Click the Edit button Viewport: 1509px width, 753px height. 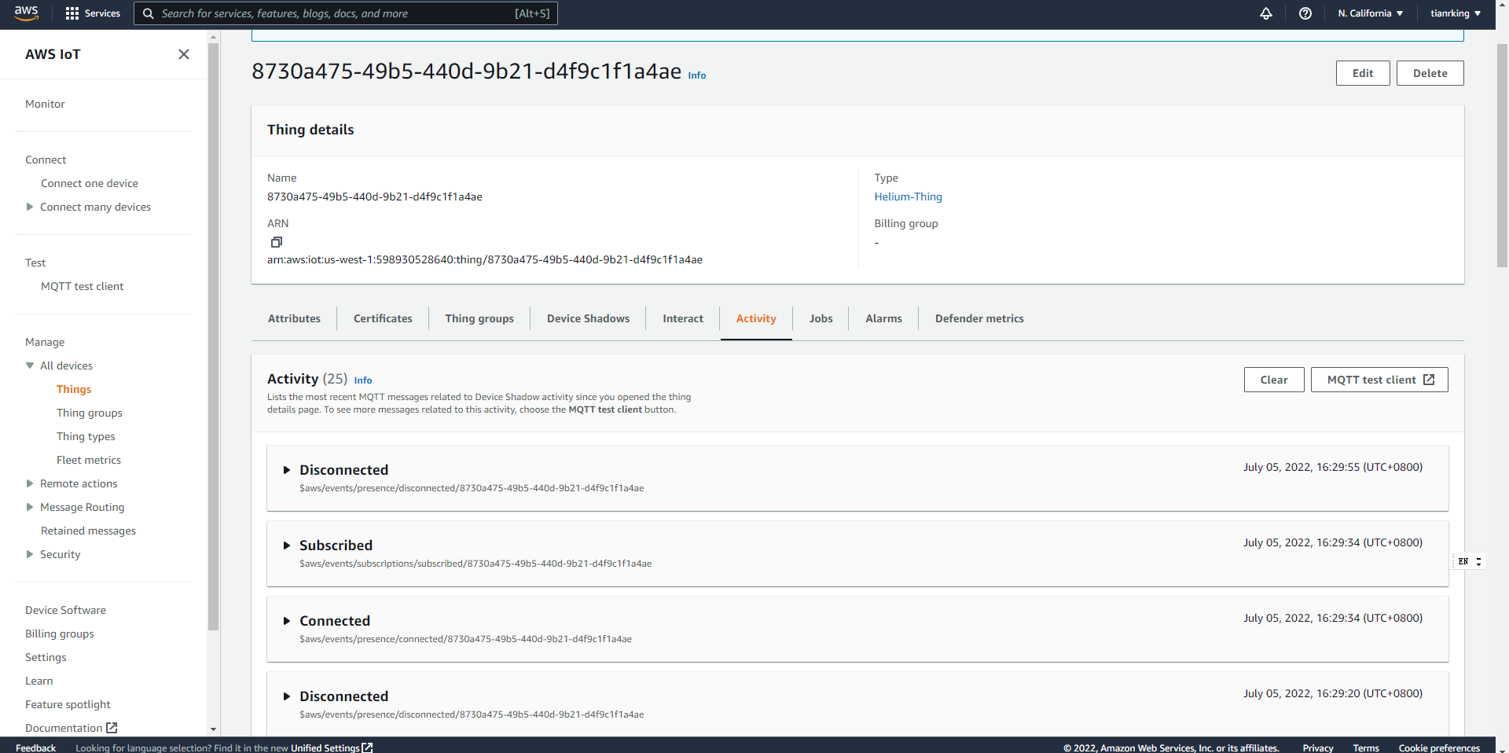(1363, 73)
